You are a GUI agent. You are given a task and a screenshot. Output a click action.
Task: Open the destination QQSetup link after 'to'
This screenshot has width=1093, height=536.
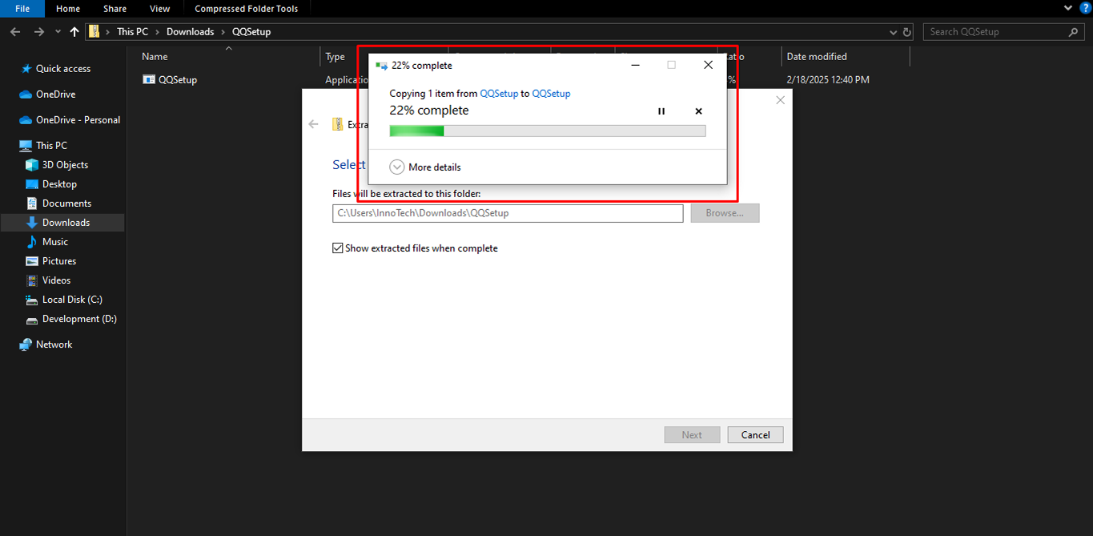(551, 94)
